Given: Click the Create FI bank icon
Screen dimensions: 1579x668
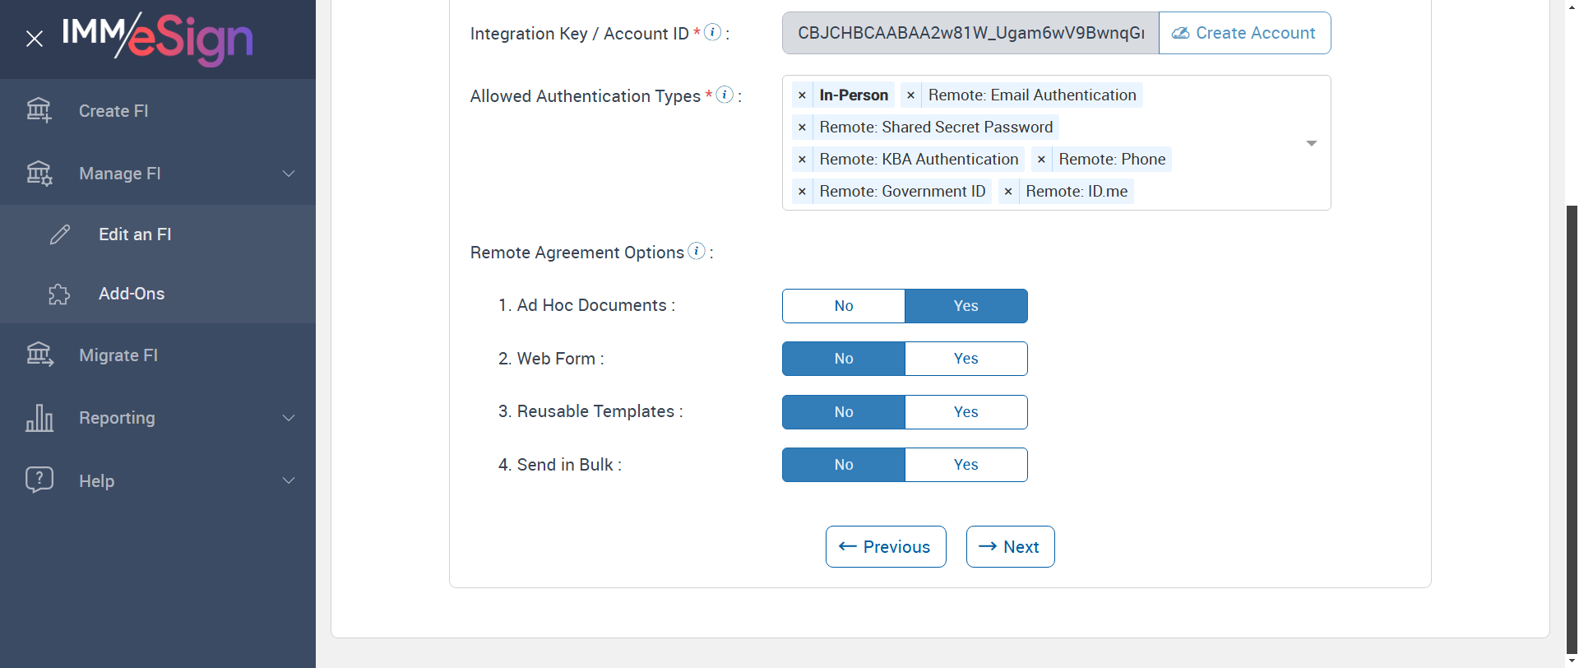Looking at the screenshot, I should [39, 110].
